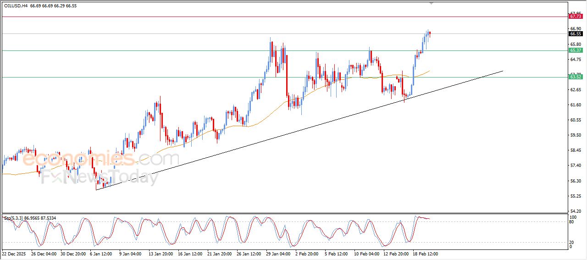
Task: Click the 30 Dec 20:00 date label
Action: click(74, 253)
